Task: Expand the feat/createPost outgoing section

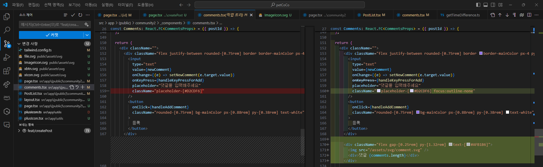Action: pyautogui.click(x=19, y=131)
